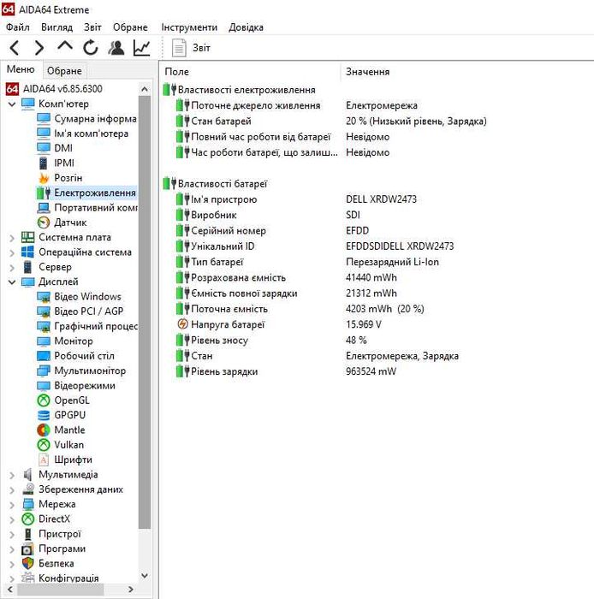Go up one level with the up arrow icon
Screen dimensions: 594x599
(65, 46)
